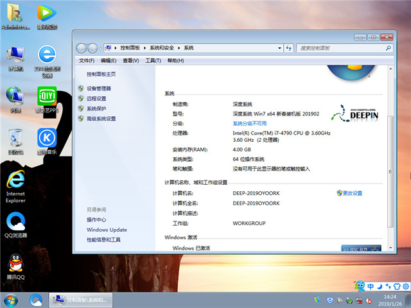Select the Control Panel taskbar button
The image size is (411, 308).
click(x=81, y=300)
